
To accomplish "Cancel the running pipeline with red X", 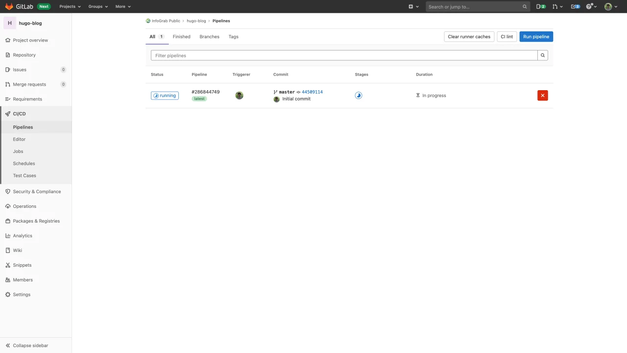I will pos(542,96).
